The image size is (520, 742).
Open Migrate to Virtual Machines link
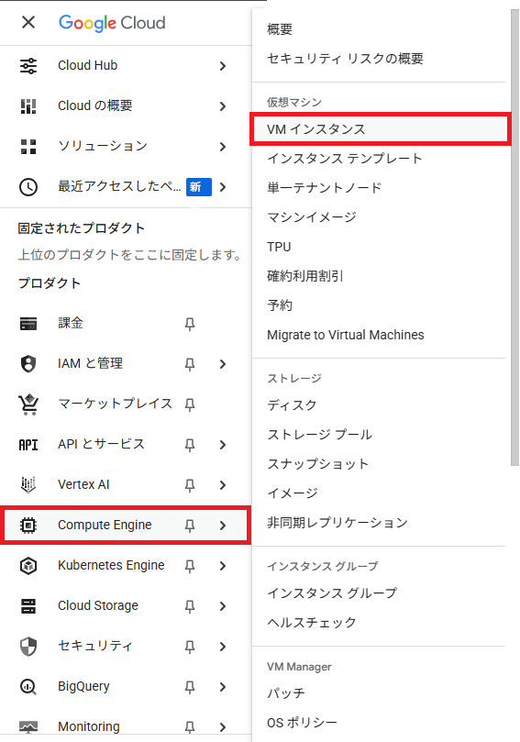coord(346,335)
